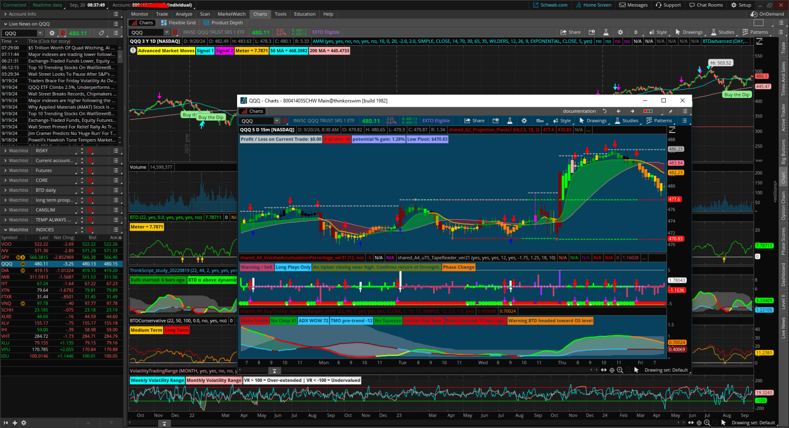Open the main chart symbol QQQ dropdown arrow
The image size is (789, 428).
[x=167, y=32]
